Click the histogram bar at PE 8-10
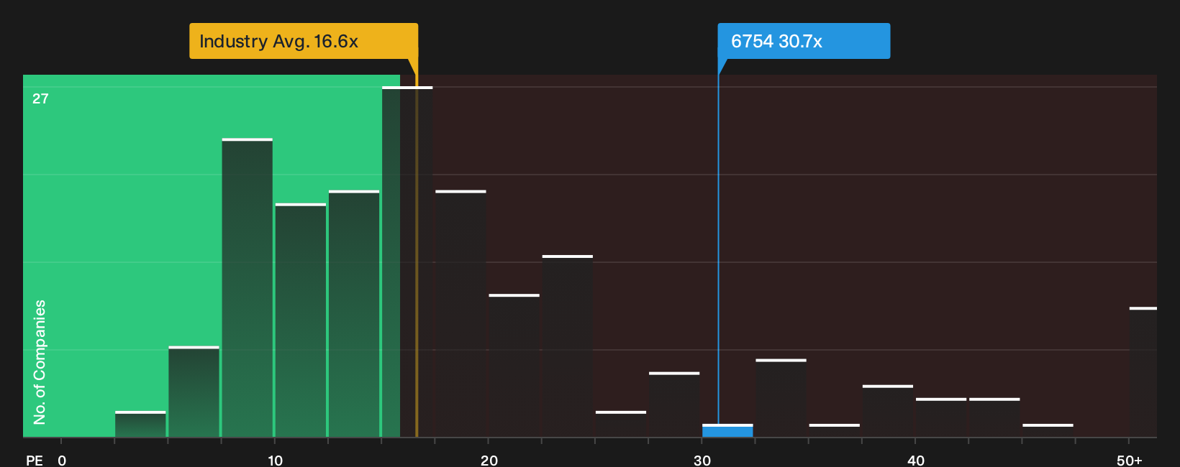The image size is (1180, 467). (x=248, y=287)
